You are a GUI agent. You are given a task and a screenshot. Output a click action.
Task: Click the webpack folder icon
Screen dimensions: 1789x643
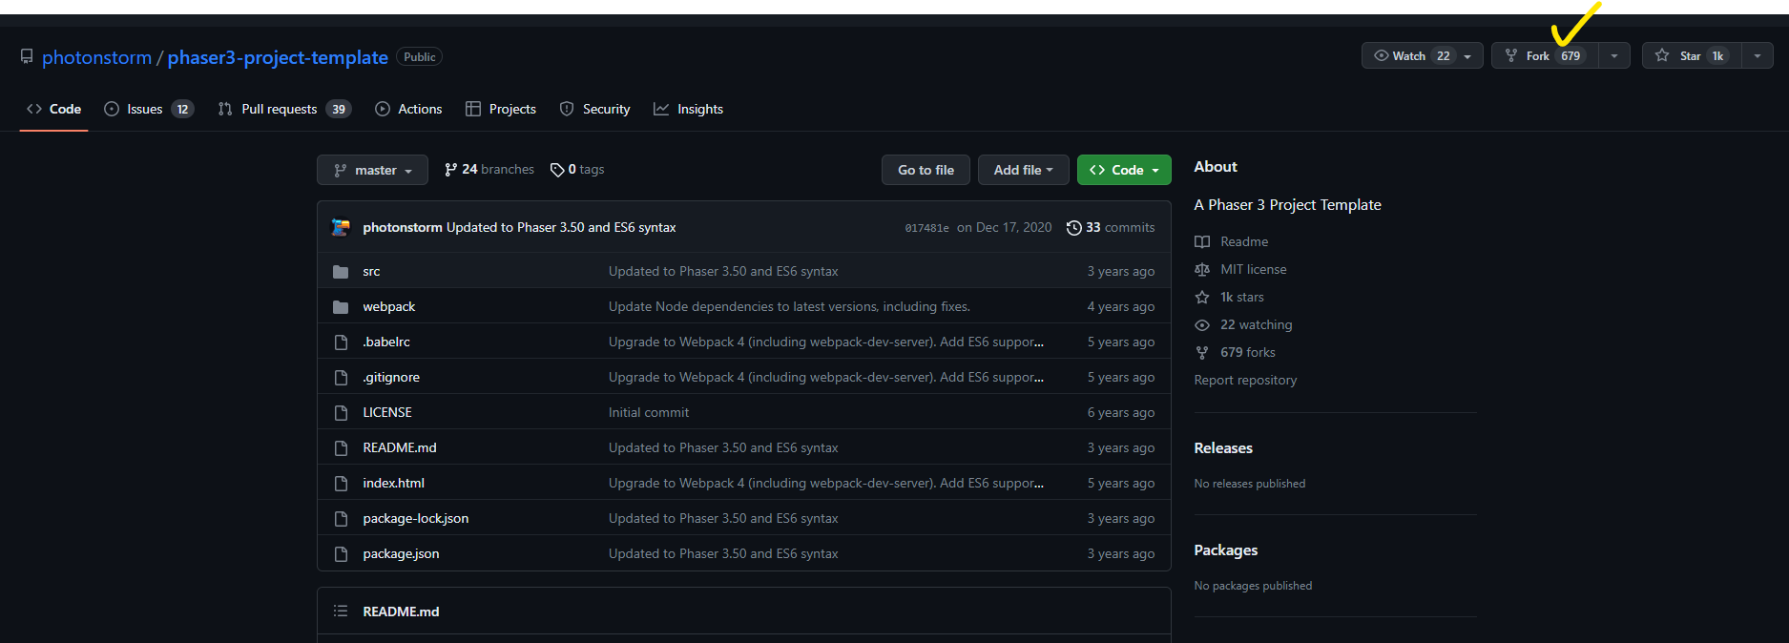click(x=341, y=307)
